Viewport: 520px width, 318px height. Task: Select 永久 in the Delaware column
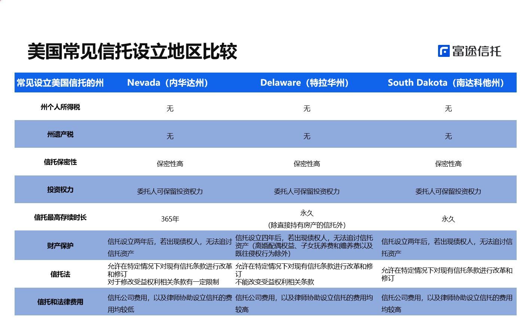coord(307,213)
